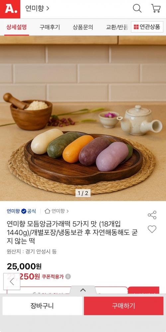Click the 연관상품 button
The height and width of the screenshot is (332, 166).
coord(147,27)
